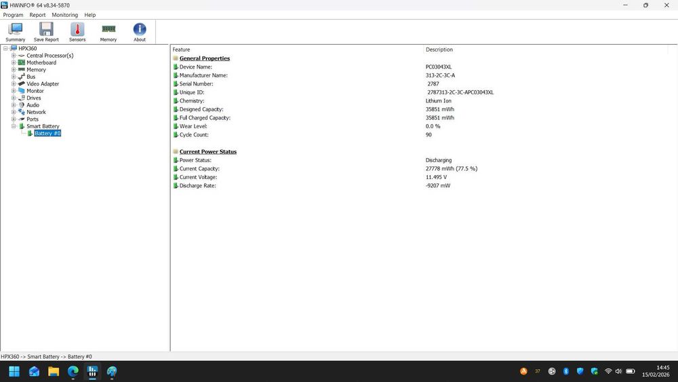The height and width of the screenshot is (382, 678).
Task: Click the General Properties heading
Action: point(205,58)
